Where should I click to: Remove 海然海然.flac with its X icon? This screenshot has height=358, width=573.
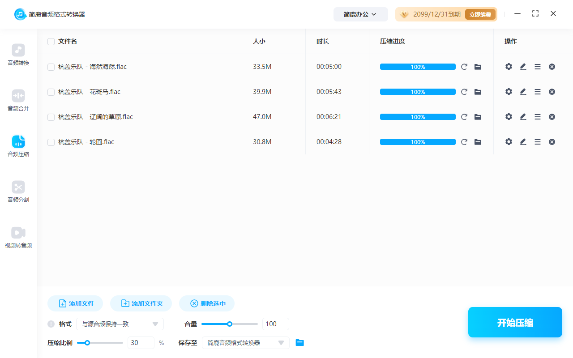[x=552, y=66]
